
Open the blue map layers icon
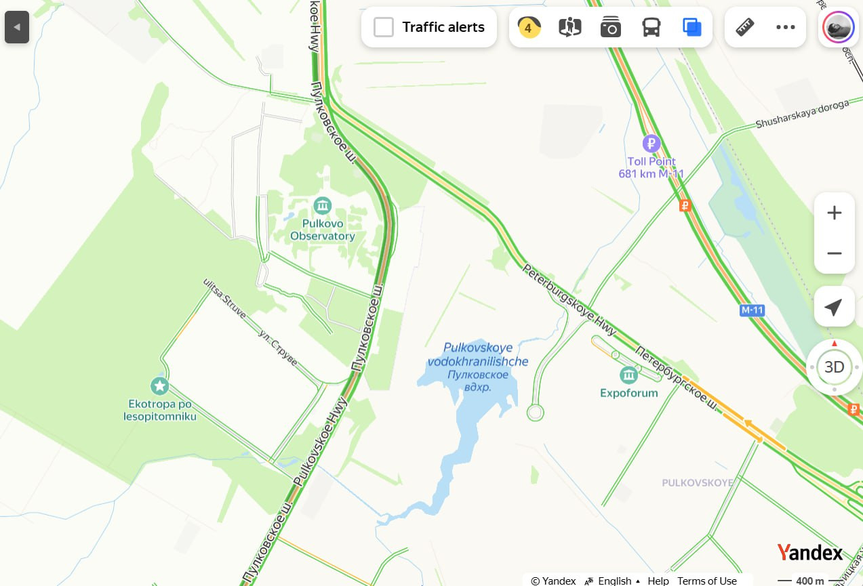692,27
